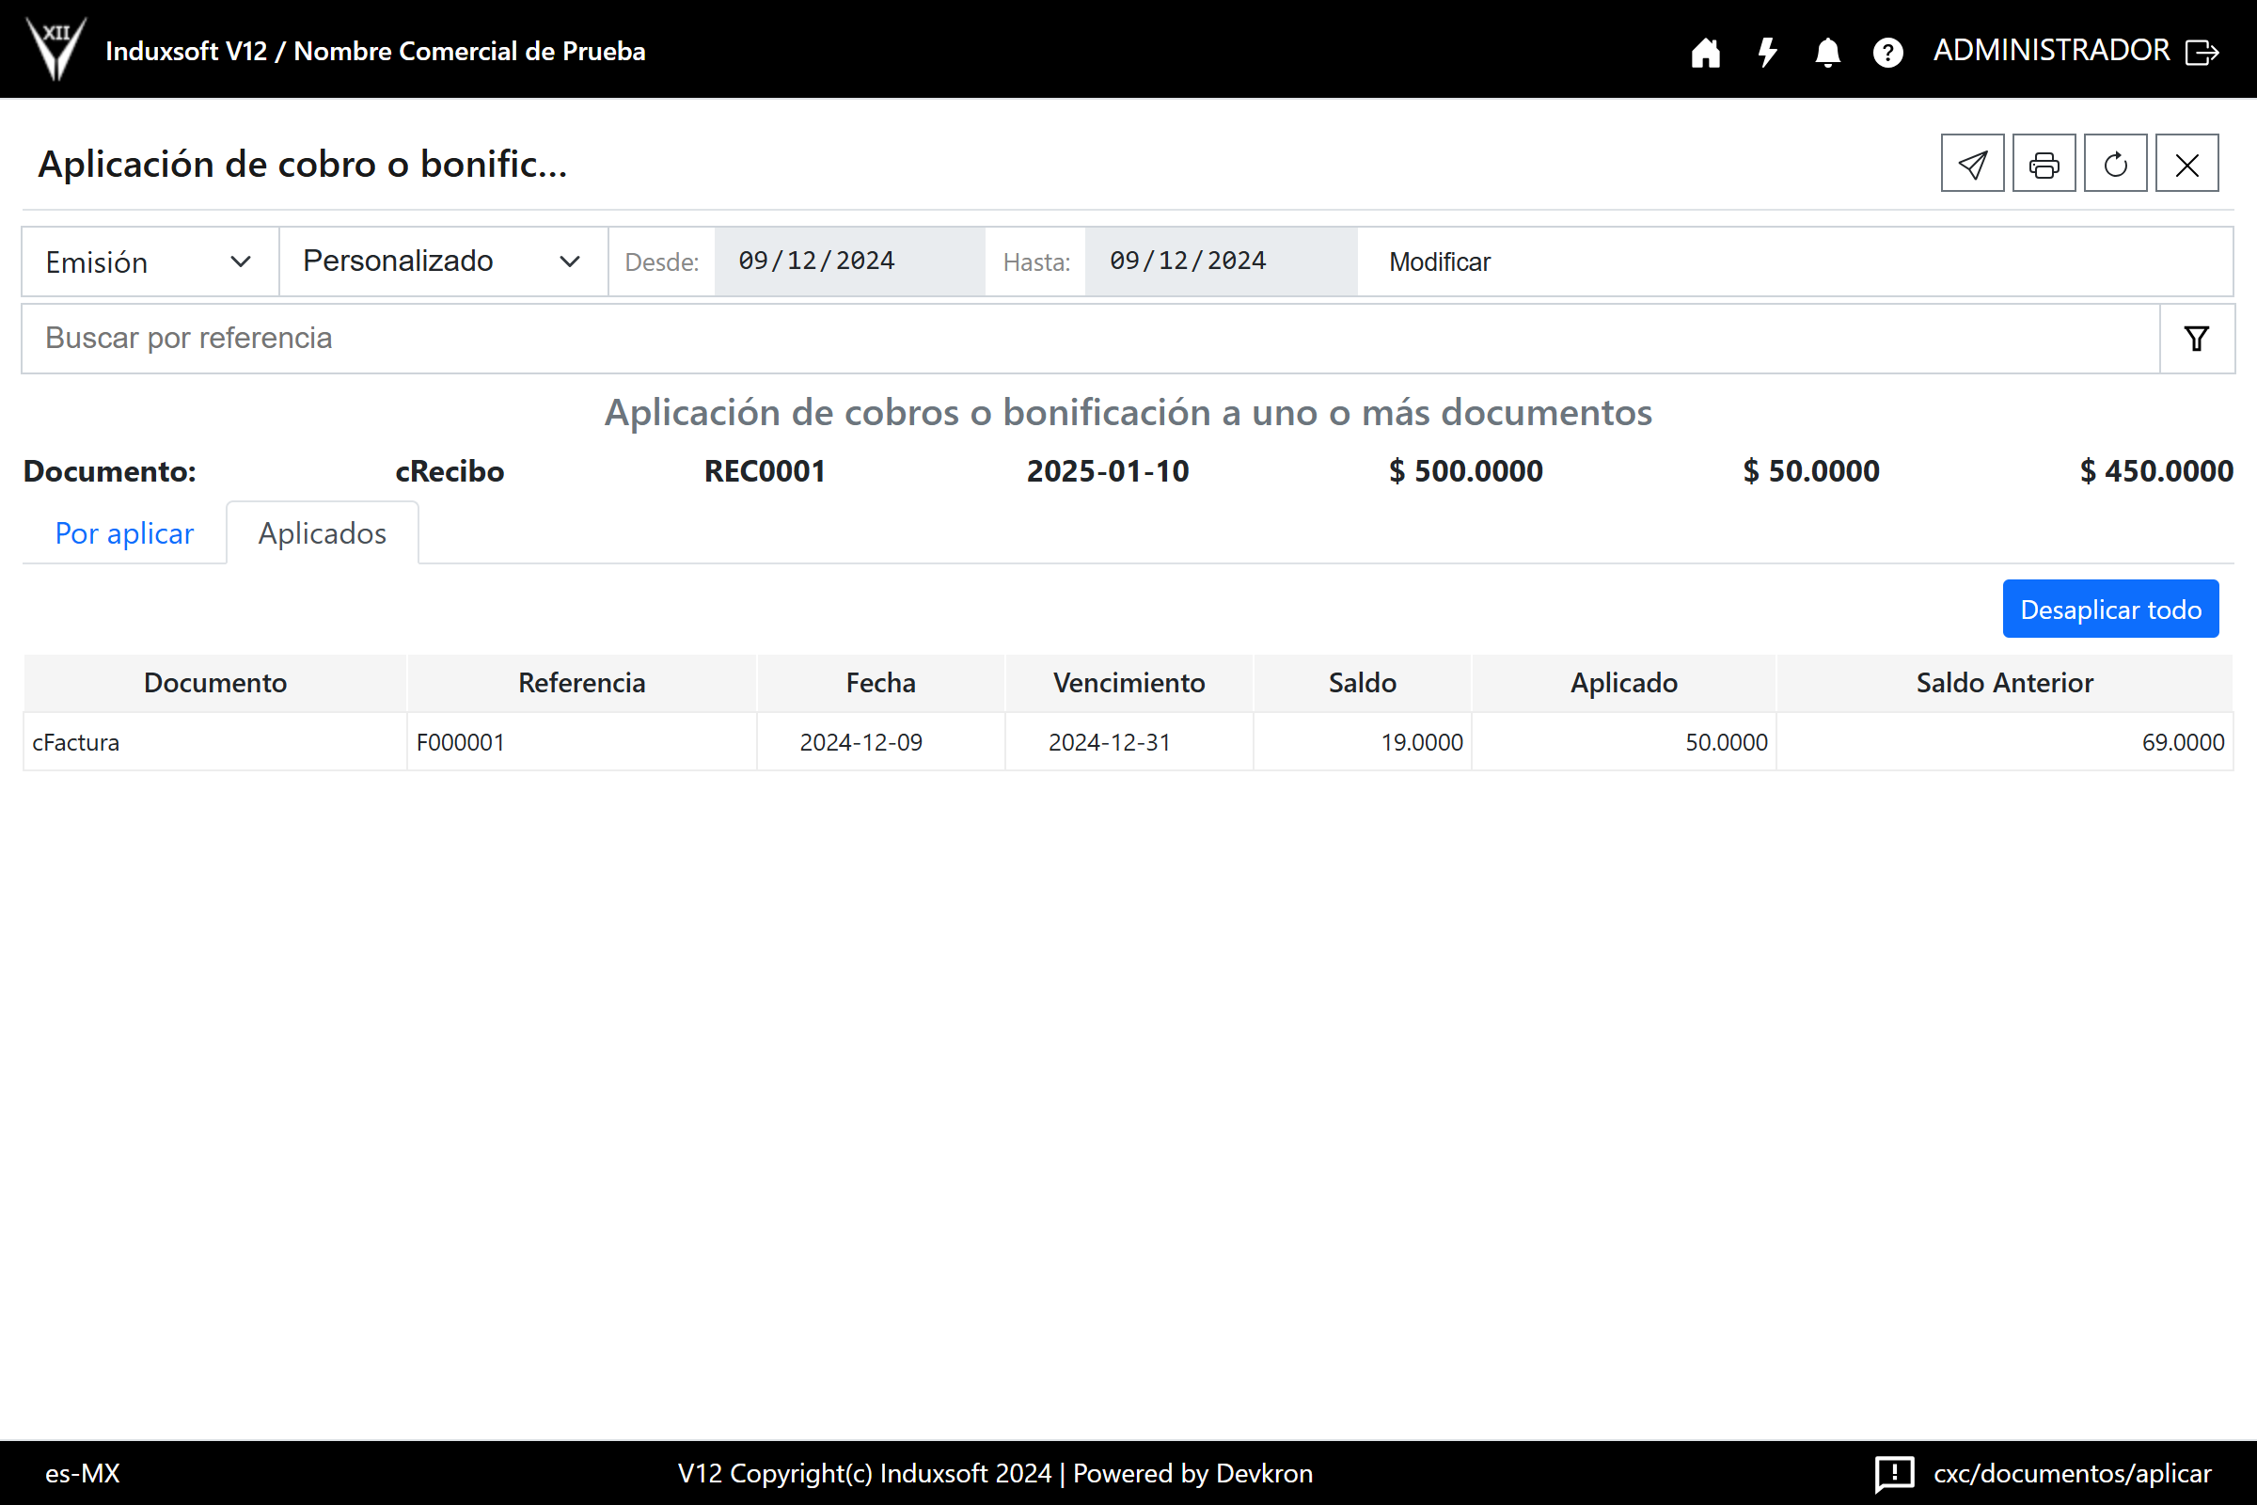Click the Modificar button
This screenshot has width=2257, height=1505.
(1440, 262)
